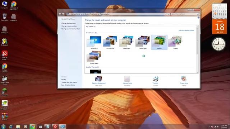
Task: Open the Media Player Classic desktop icon
Action: pos(5,80)
